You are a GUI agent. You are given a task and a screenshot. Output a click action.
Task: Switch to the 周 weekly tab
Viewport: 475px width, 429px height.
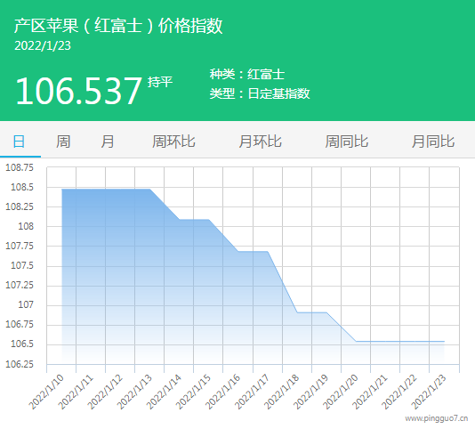point(63,142)
